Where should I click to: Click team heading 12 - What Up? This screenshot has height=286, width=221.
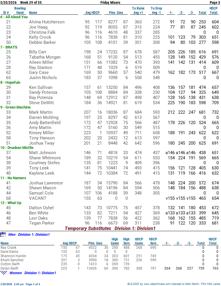tap(11, 203)
